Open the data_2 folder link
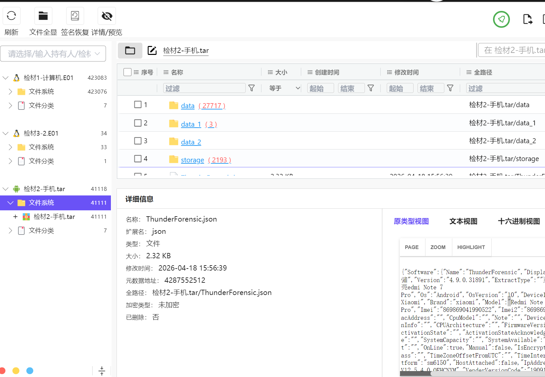 coord(191,142)
